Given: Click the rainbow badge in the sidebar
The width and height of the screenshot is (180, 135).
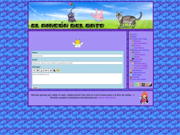Looking at the screenshot, I should (x=135, y=84).
